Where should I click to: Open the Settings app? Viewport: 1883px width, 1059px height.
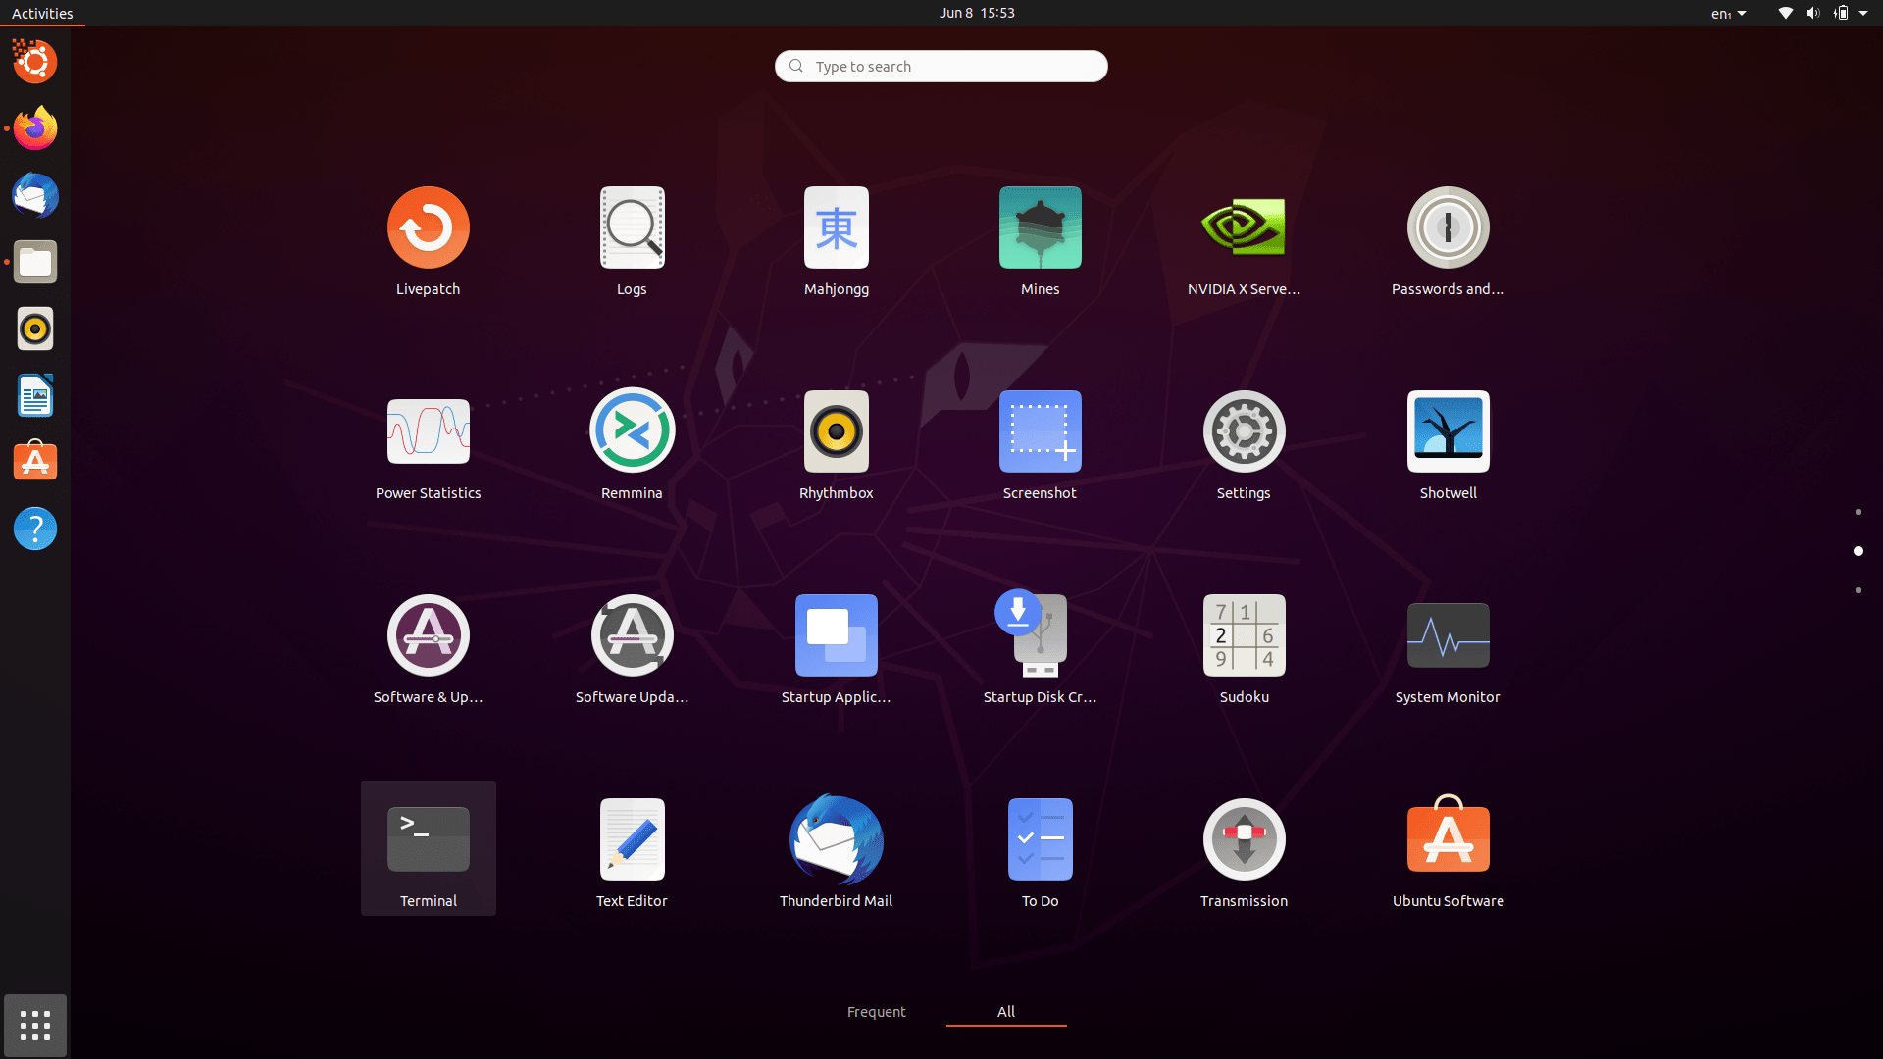coord(1244,446)
